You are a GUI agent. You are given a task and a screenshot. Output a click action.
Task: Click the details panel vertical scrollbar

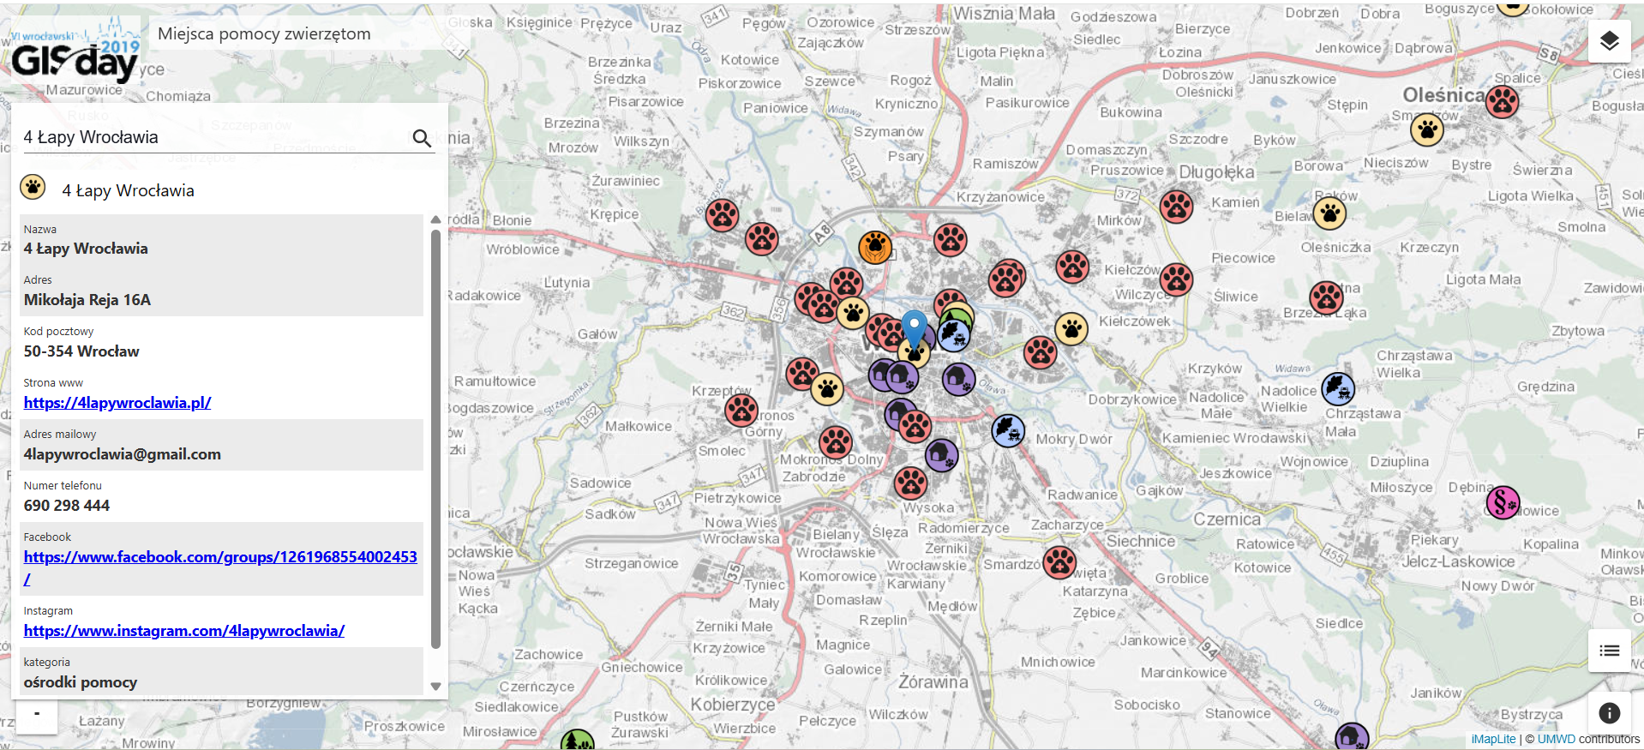(x=435, y=437)
